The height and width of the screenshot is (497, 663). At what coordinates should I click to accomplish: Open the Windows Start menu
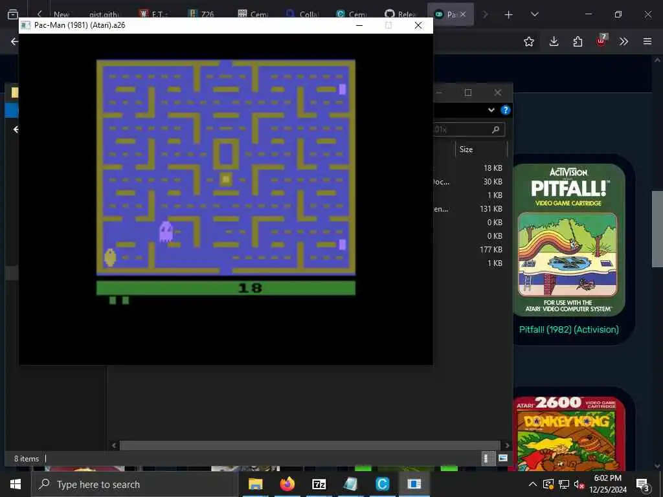click(x=16, y=484)
